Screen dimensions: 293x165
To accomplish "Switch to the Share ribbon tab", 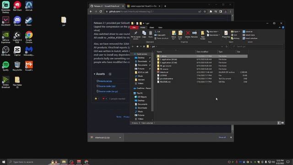I will (x=152, y=27).
